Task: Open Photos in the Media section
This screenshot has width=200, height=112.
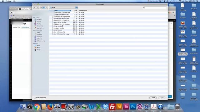Action: [x=37, y=48]
